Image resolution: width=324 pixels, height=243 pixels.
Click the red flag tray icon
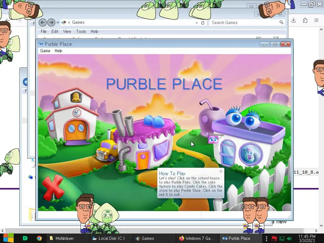(274, 239)
